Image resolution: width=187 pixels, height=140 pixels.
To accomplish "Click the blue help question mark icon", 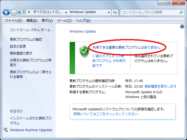I will point(182,26).
